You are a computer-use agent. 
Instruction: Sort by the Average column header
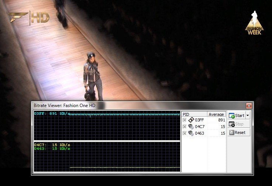click(216, 114)
